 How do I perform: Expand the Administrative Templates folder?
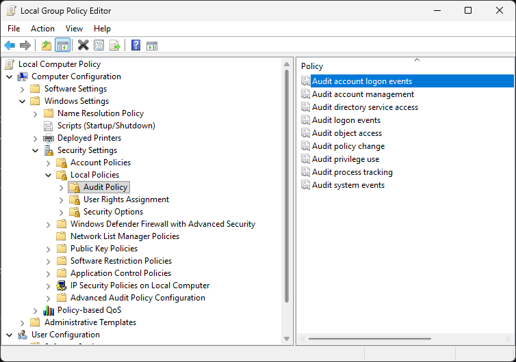click(x=22, y=322)
